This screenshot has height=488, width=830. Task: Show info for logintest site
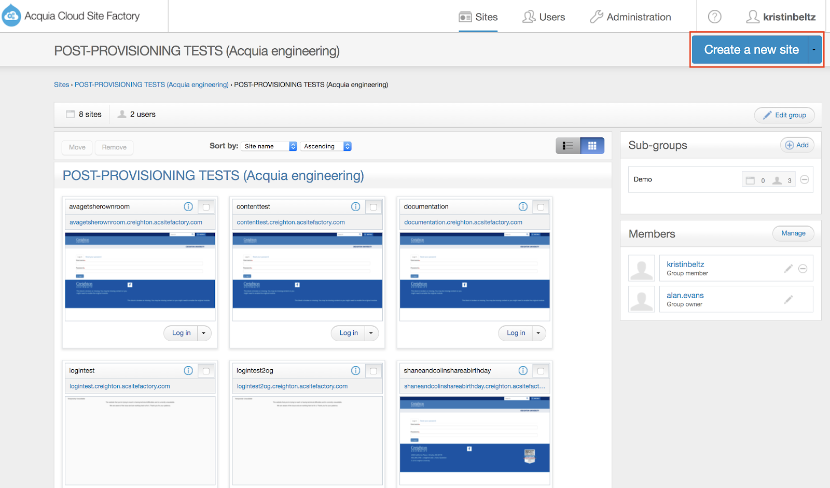[188, 370]
